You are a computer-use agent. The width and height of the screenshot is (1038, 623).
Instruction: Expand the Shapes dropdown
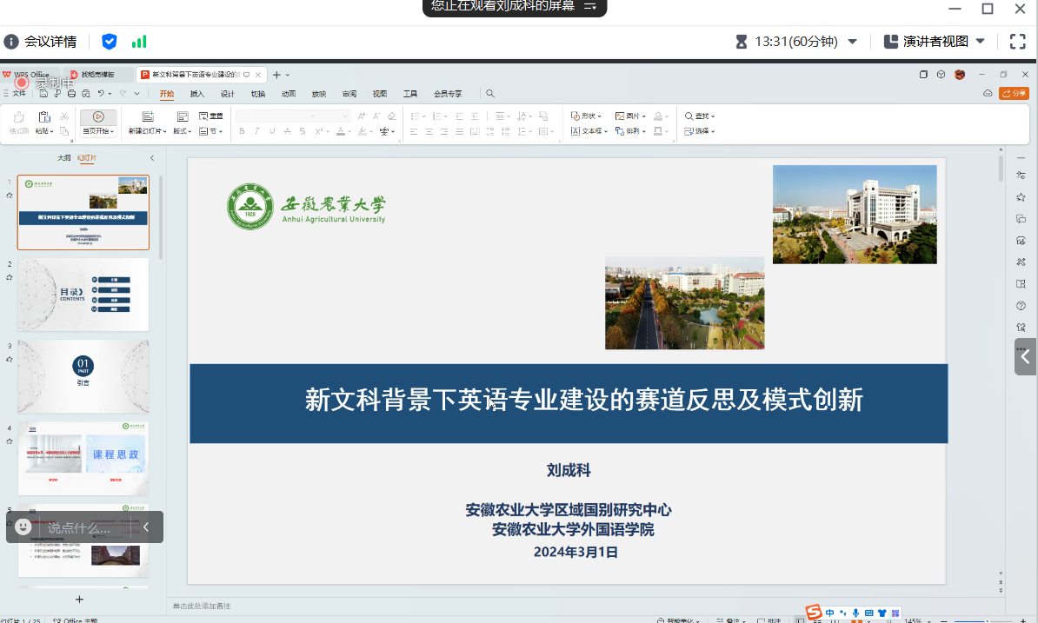[x=587, y=116]
